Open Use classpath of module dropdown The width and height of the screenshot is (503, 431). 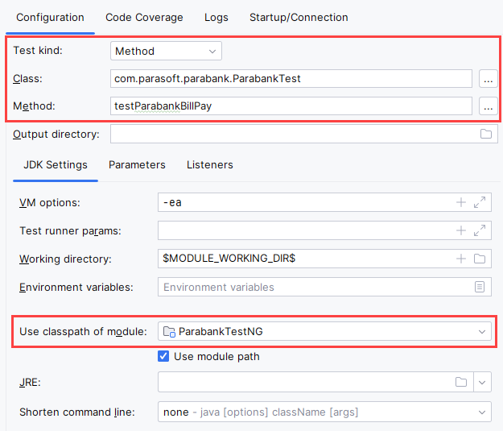pyautogui.click(x=324, y=331)
